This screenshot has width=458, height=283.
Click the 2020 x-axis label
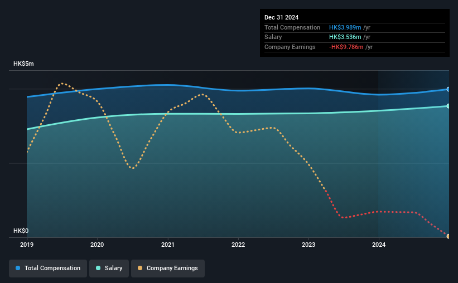(x=97, y=245)
